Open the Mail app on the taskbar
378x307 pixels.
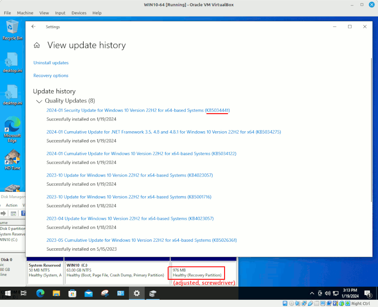pos(89,293)
